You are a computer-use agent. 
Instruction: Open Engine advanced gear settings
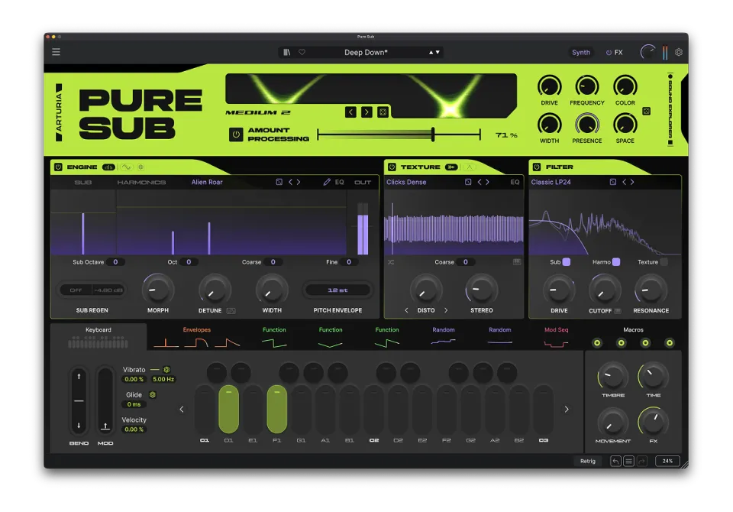coord(140,167)
